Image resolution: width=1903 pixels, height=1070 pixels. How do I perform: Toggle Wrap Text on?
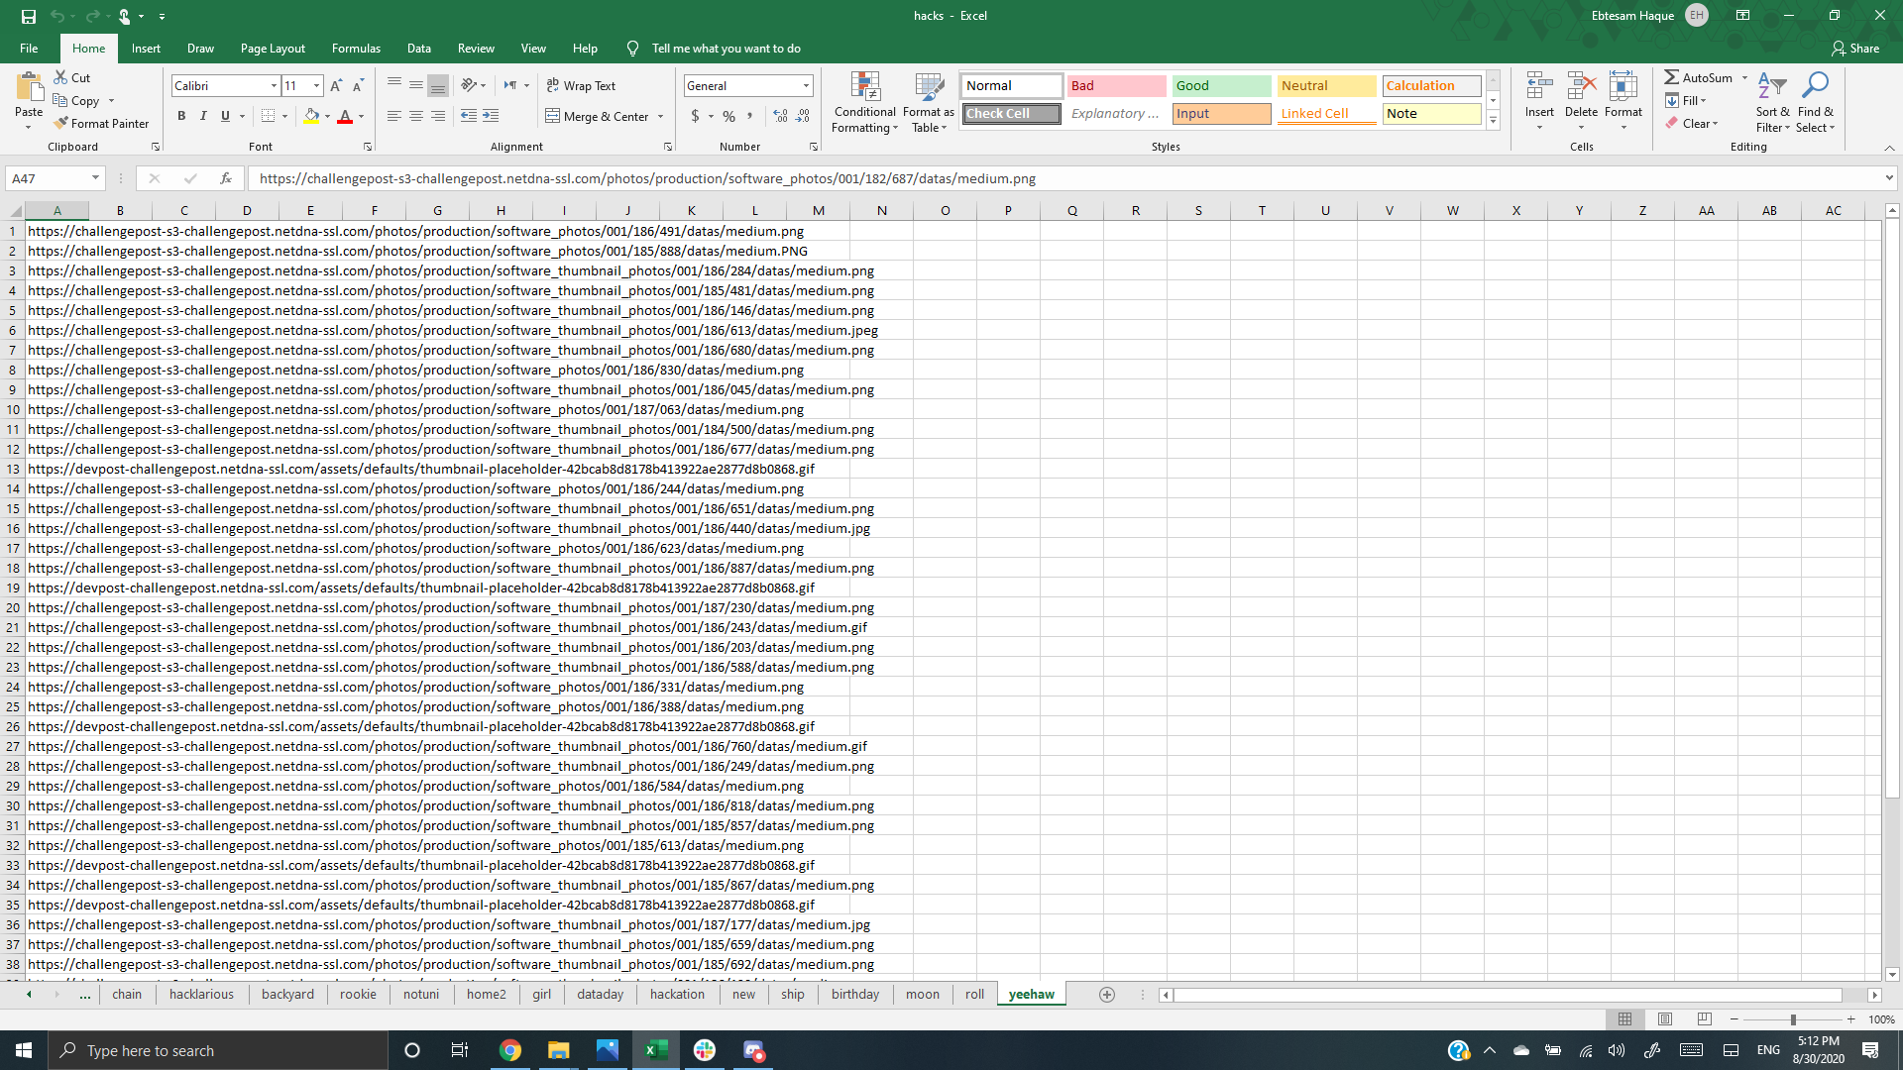581,86
